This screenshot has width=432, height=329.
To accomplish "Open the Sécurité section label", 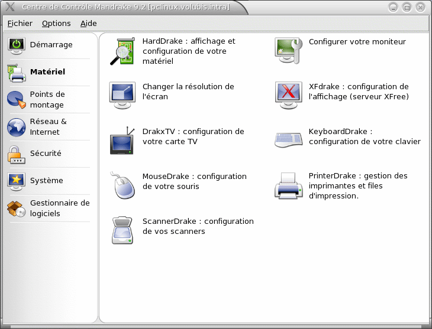I will coord(46,153).
